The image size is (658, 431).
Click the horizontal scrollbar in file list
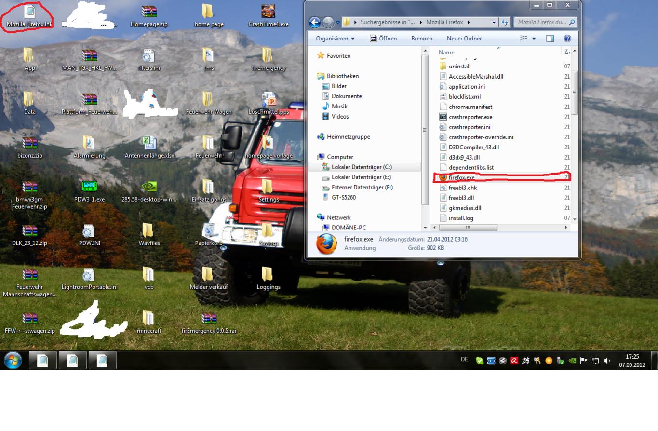click(x=468, y=228)
